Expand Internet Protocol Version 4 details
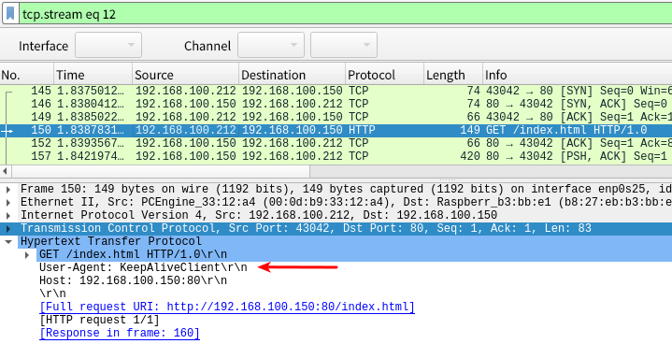The height and width of the screenshot is (358, 672). click(8, 215)
